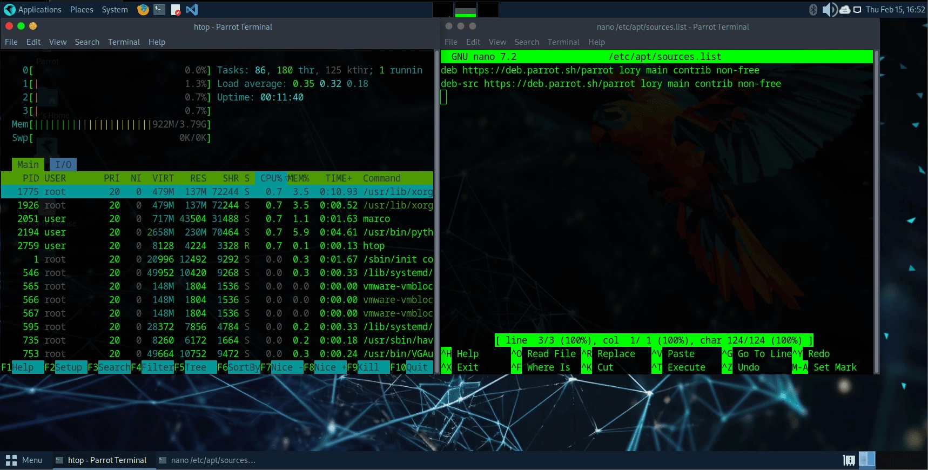This screenshot has width=928, height=470.
Task: Open Help menu in nano terminal window
Action: pos(596,42)
